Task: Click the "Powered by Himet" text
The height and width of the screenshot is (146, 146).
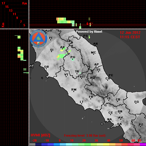Action: click(89, 32)
